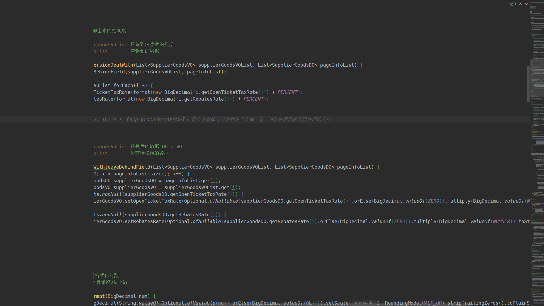The height and width of the screenshot is (306, 544).
Task: Click the setRebatesRate method call
Action: 144,221
